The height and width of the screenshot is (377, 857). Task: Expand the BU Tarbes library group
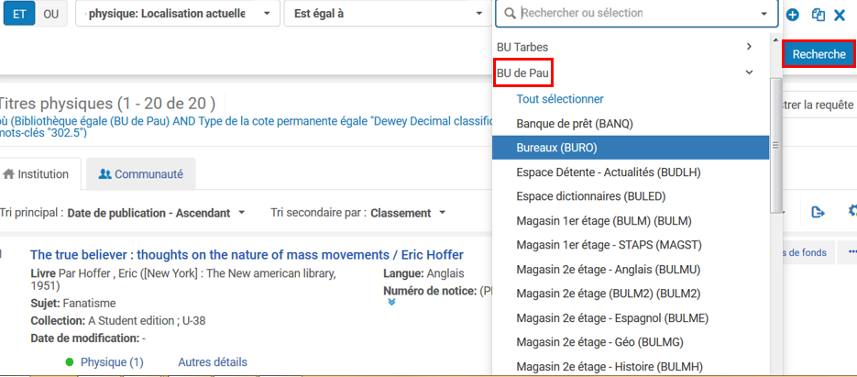point(749,46)
